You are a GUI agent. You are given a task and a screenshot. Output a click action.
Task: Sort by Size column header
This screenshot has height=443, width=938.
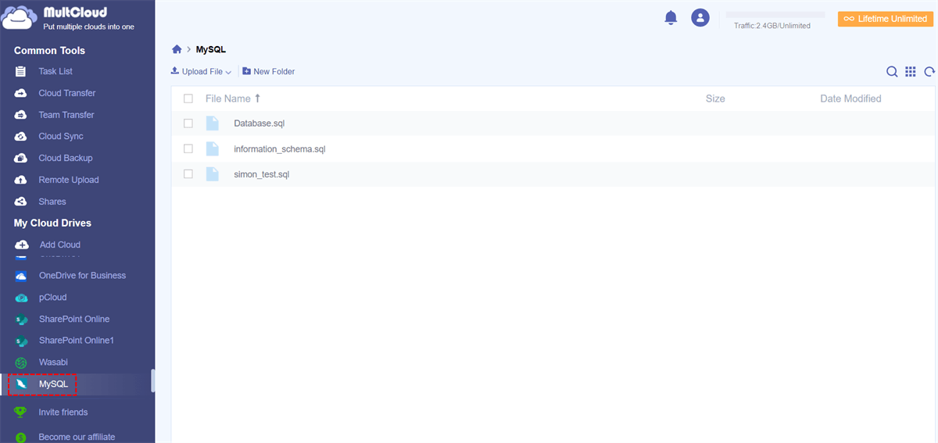715,98
